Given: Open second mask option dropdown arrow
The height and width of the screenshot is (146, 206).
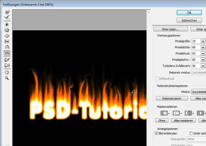Looking at the screenshot, I should [181, 113].
